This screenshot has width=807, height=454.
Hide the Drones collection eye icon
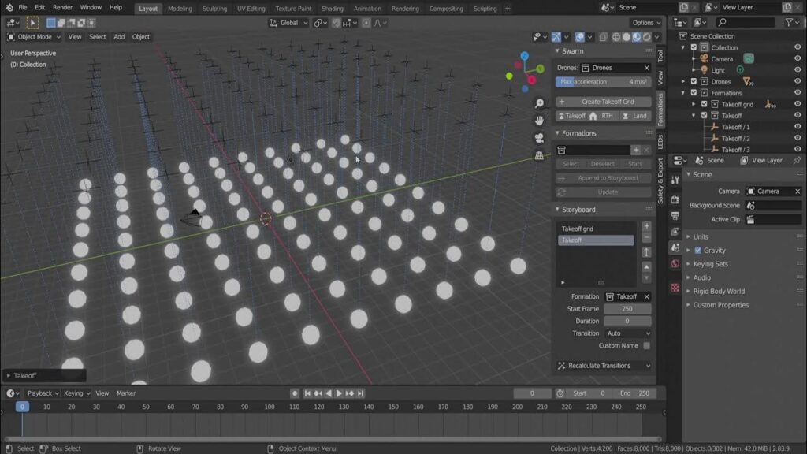tap(798, 81)
